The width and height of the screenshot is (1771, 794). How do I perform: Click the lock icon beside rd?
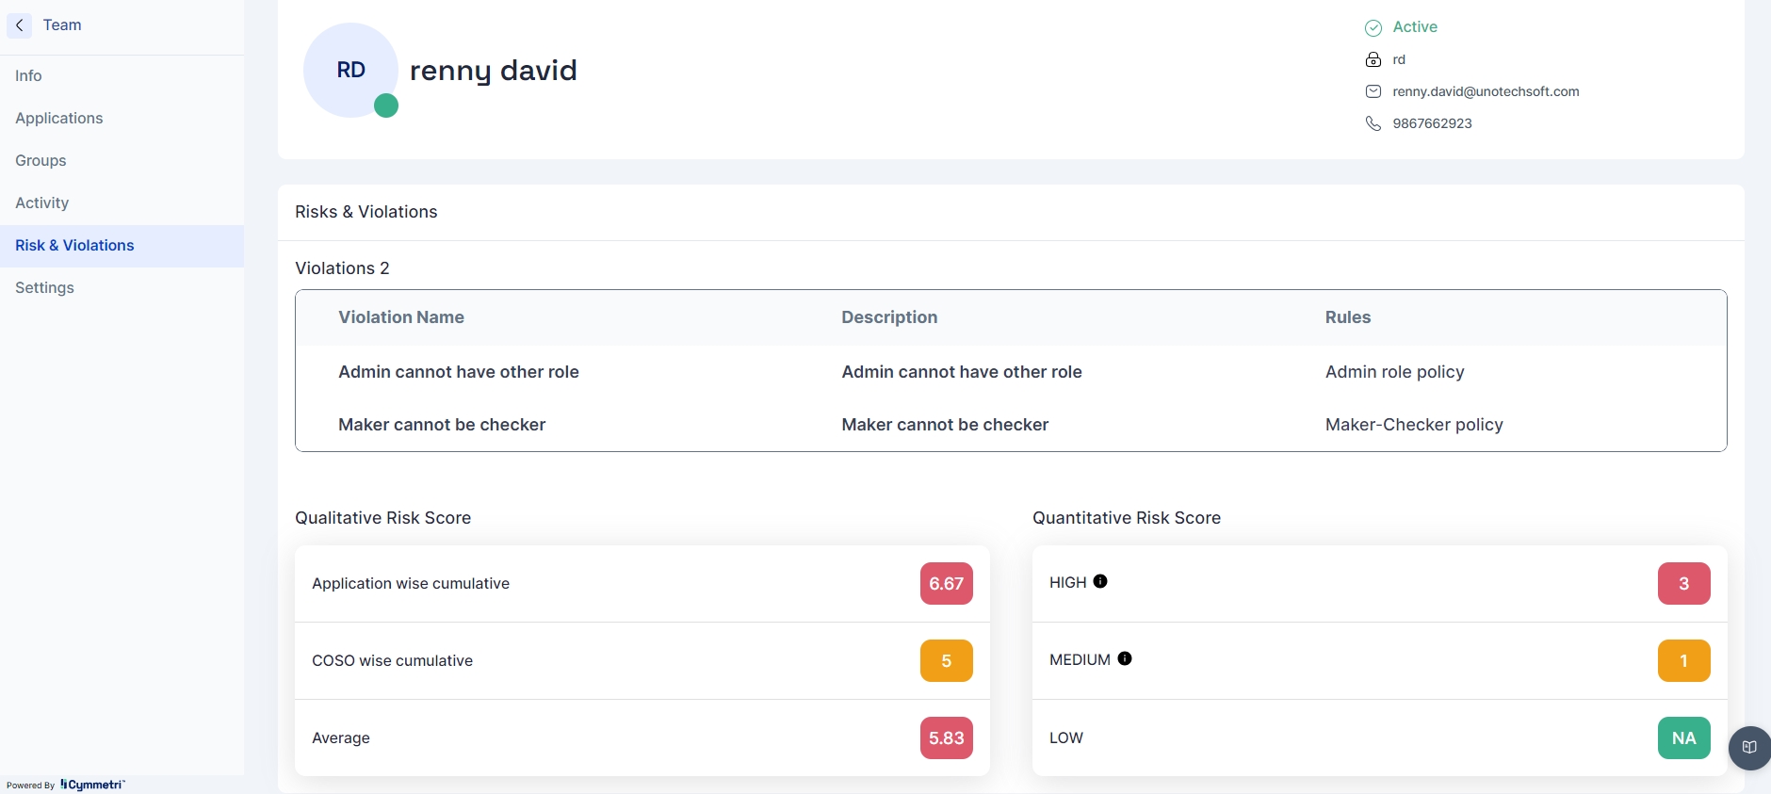click(x=1373, y=59)
